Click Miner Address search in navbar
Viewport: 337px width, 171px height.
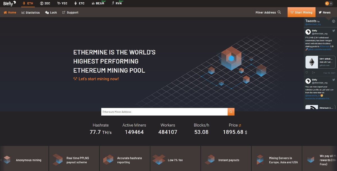pyautogui.click(x=268, y=12)
